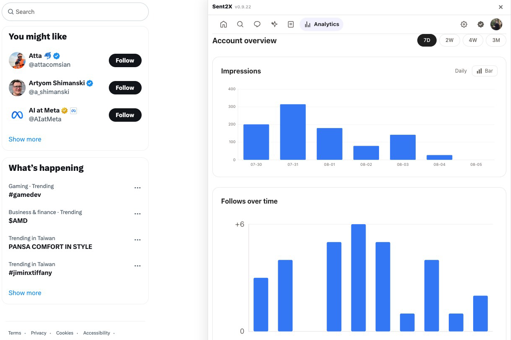Open the Terms footer link
The width and height of the screenshot is (511, 340).
click(15, 333)
